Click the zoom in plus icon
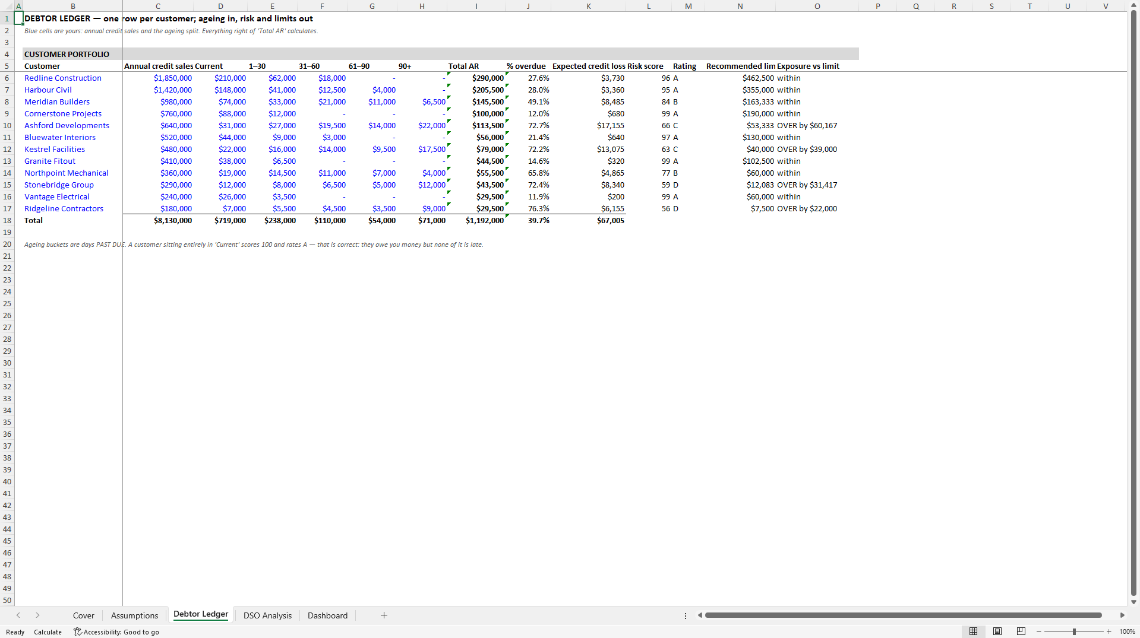This screenshot has width=1140, height=638. tap(1109, 631)
